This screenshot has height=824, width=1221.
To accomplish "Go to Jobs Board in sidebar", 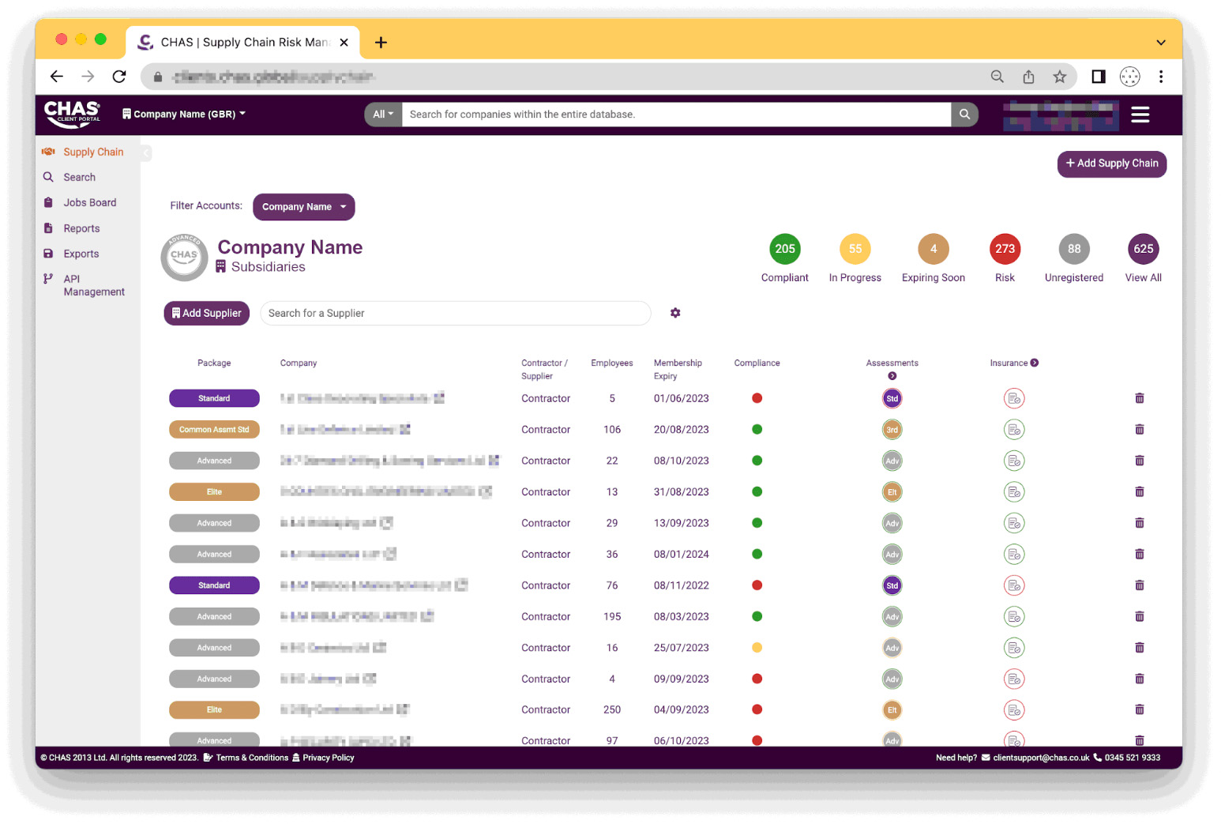I will click(x=89, y=203).
